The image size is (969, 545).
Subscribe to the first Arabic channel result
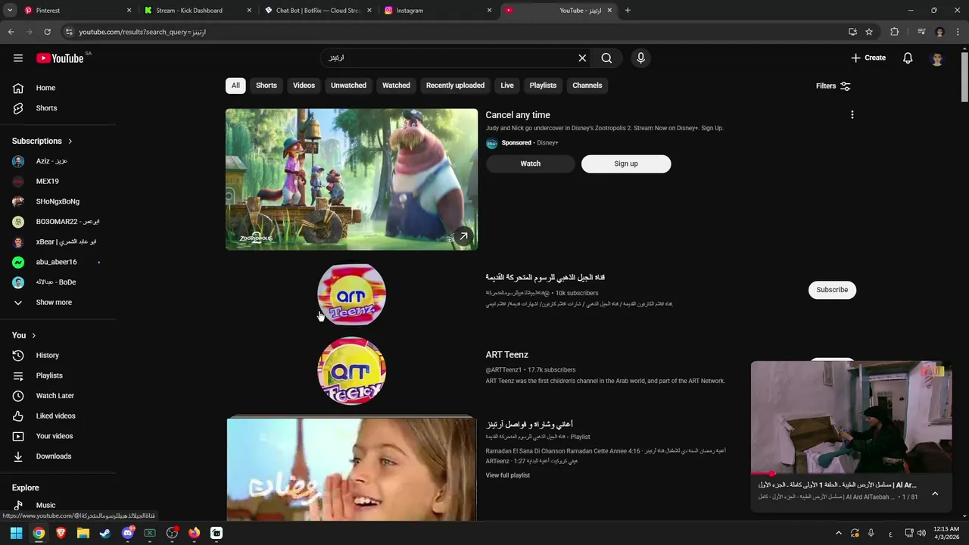(x=832, y=290)
